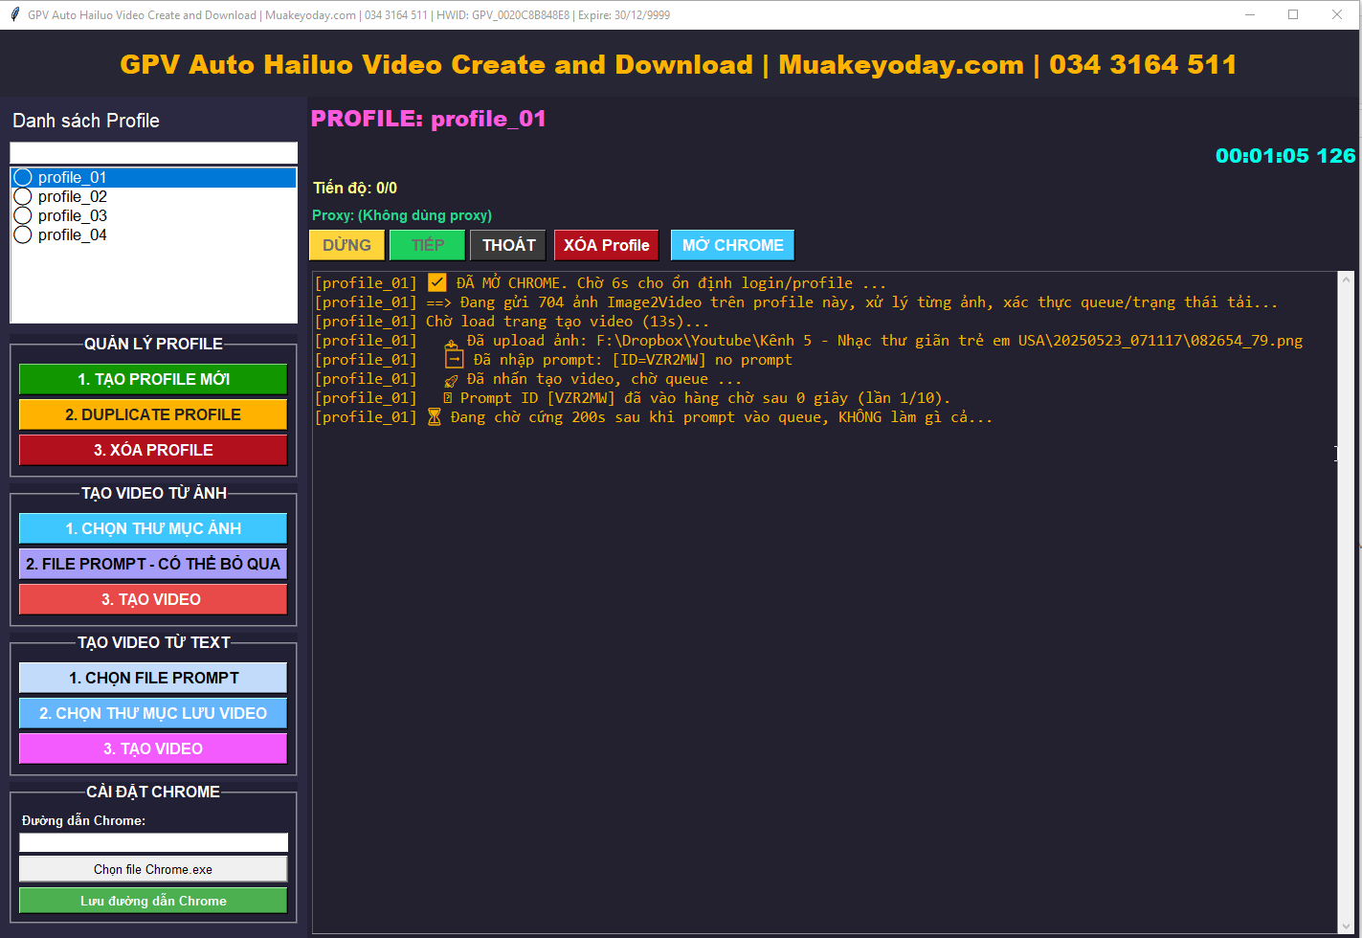Click the Proxy: (Không dùng proxy) text
The image size is (1362, 938).
402,215
